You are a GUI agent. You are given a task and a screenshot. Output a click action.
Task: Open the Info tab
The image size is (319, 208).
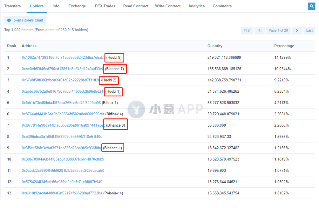click(56, 6)
